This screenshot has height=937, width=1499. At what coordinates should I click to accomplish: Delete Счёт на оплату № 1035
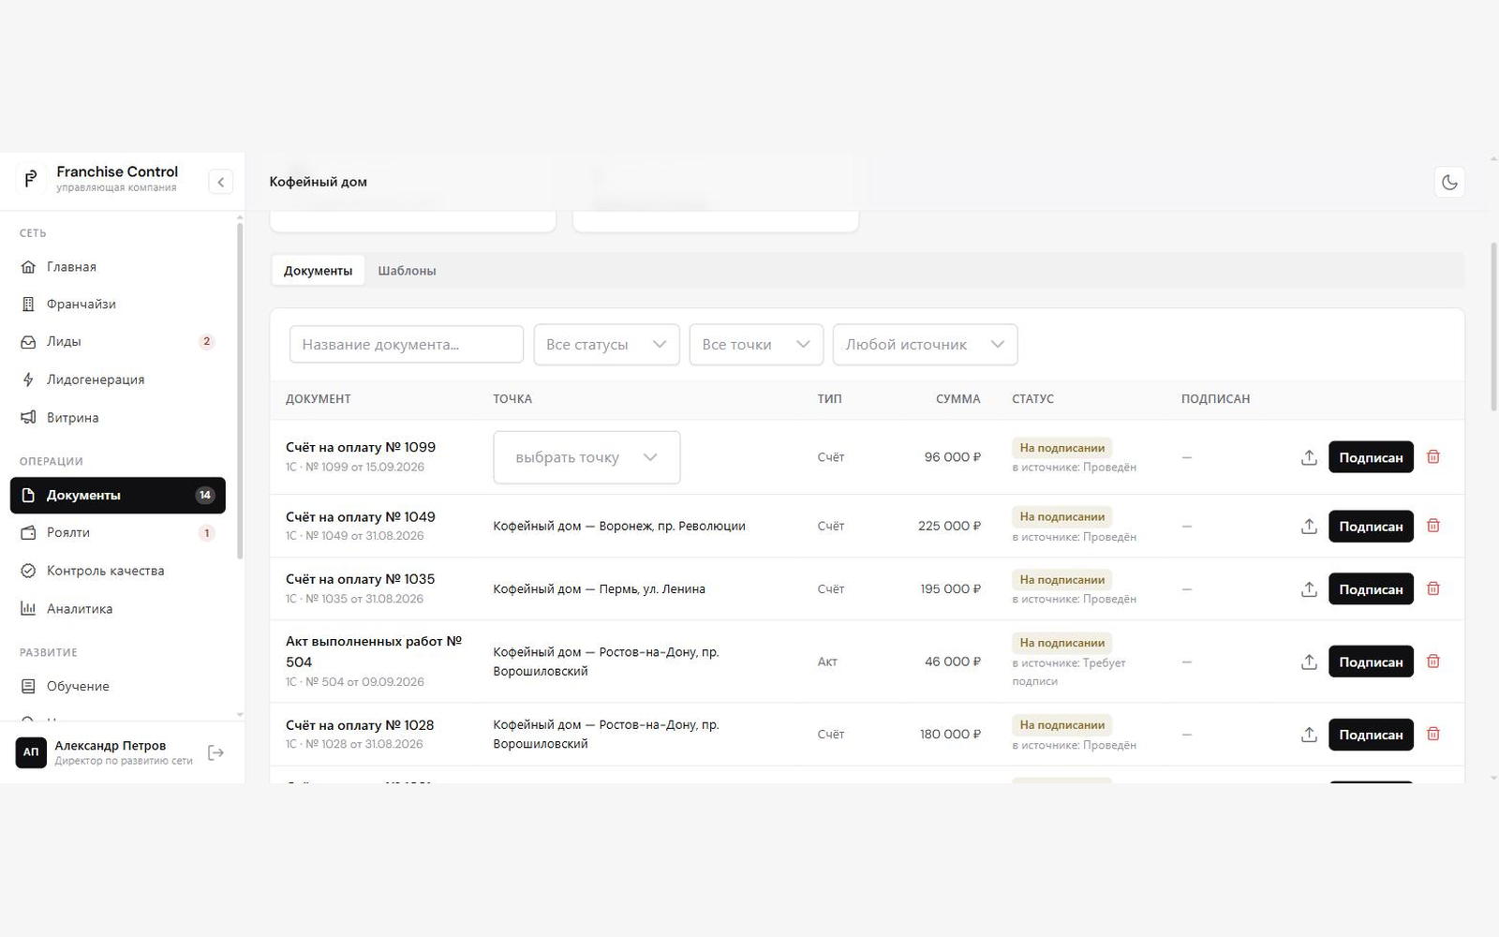coord(1433,588)
